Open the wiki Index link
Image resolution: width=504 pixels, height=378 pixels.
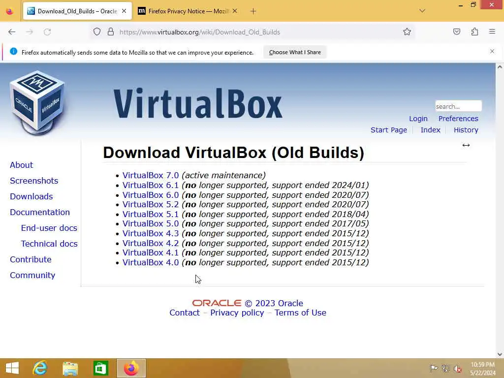coord(430,130)
